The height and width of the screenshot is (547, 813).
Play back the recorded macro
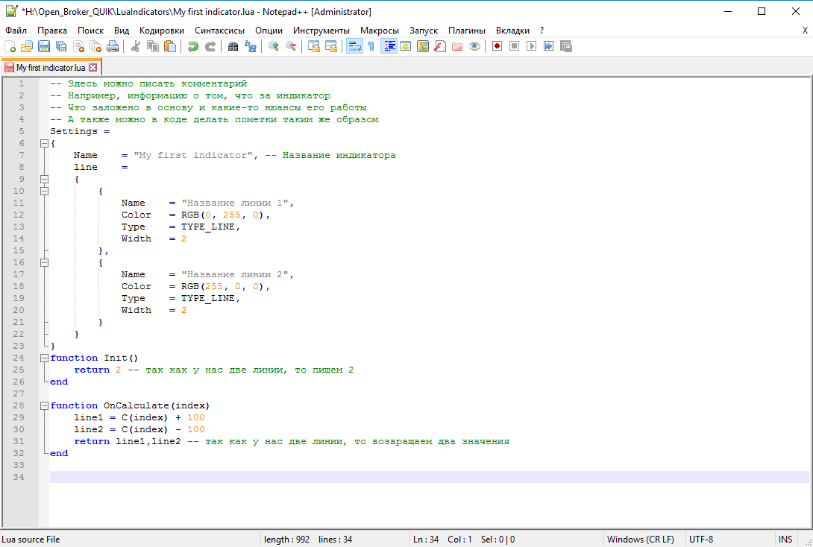(x=532, y=47)
